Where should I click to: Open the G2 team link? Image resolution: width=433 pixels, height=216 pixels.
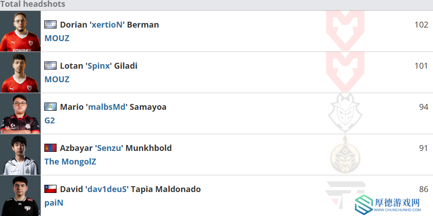coord(50,120)
